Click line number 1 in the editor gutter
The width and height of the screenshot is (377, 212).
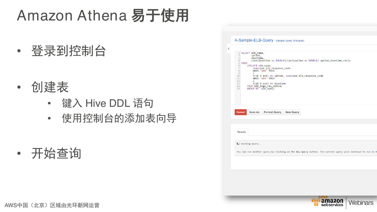point(239,53)
